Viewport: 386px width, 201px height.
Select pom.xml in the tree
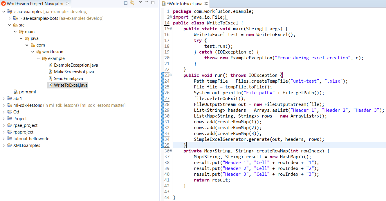[x=28, y=92]
